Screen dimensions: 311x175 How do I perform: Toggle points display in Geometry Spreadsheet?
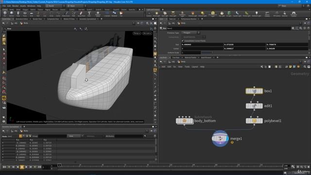pos(20,136)
